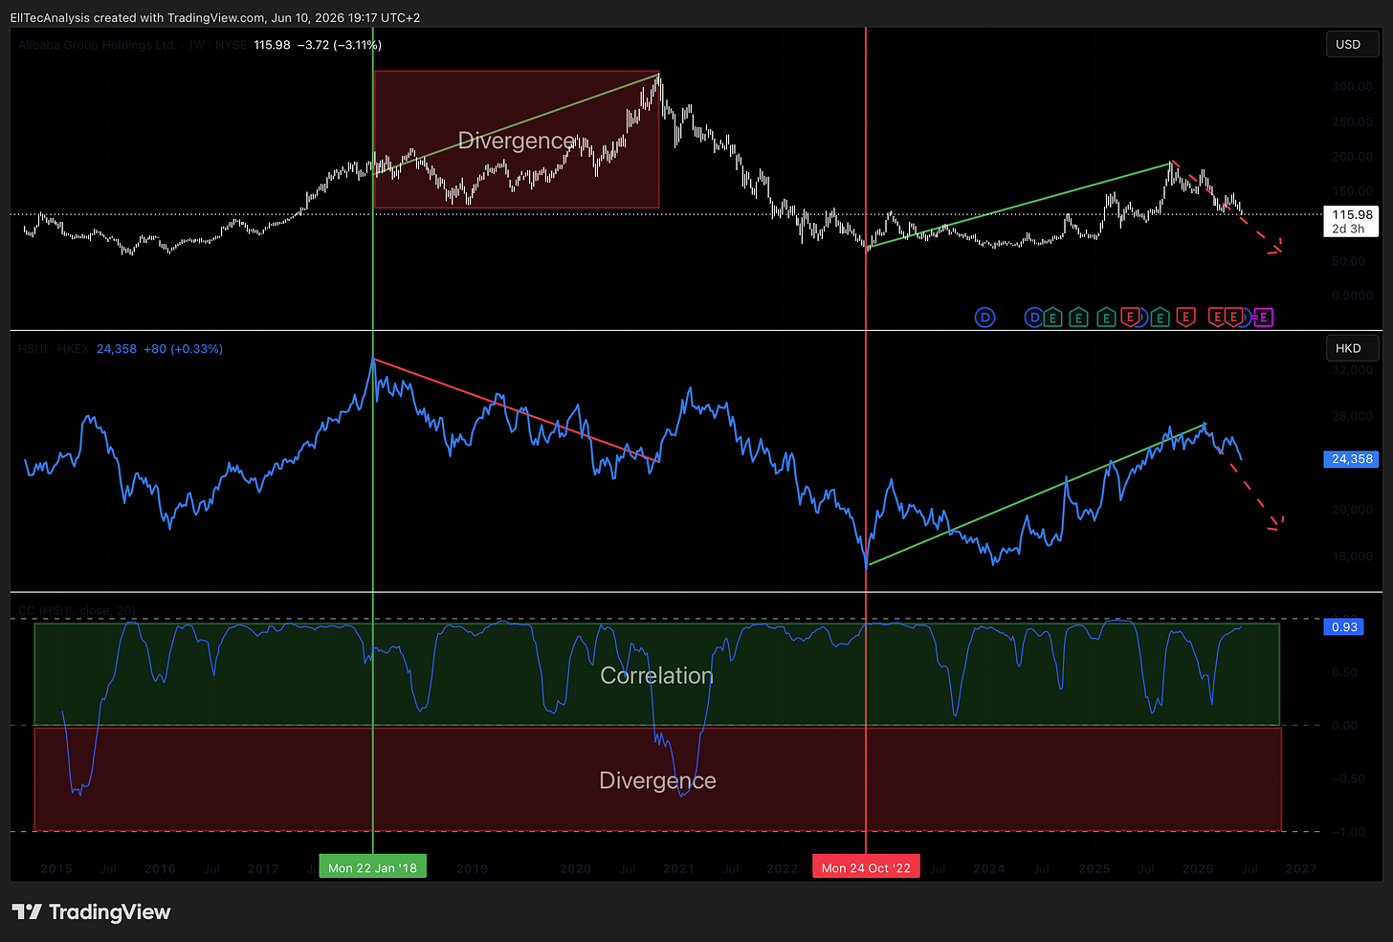Click the blue 24,358 price label
1393x942 pixels.
click(1352, 459)
